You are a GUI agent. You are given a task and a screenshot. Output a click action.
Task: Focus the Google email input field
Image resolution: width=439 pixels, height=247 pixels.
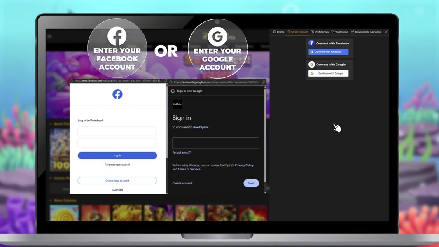click(x=215, y=143)
